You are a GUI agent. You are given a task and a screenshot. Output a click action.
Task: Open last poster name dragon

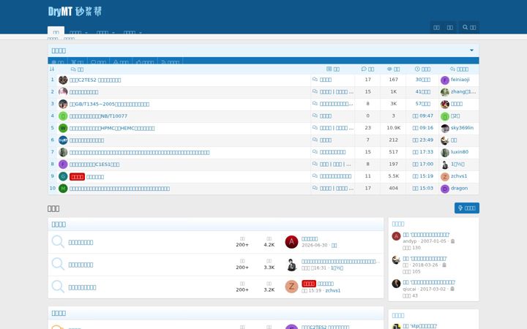[459, 189]
